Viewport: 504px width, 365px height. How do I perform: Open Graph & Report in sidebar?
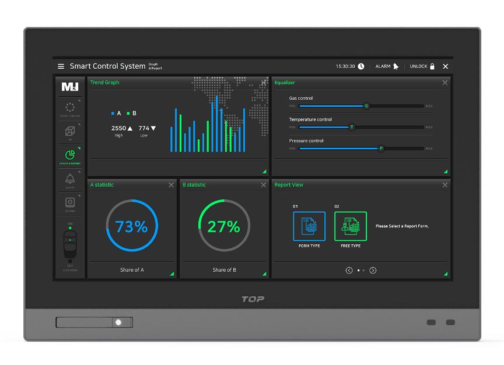[x=70, y=156]
